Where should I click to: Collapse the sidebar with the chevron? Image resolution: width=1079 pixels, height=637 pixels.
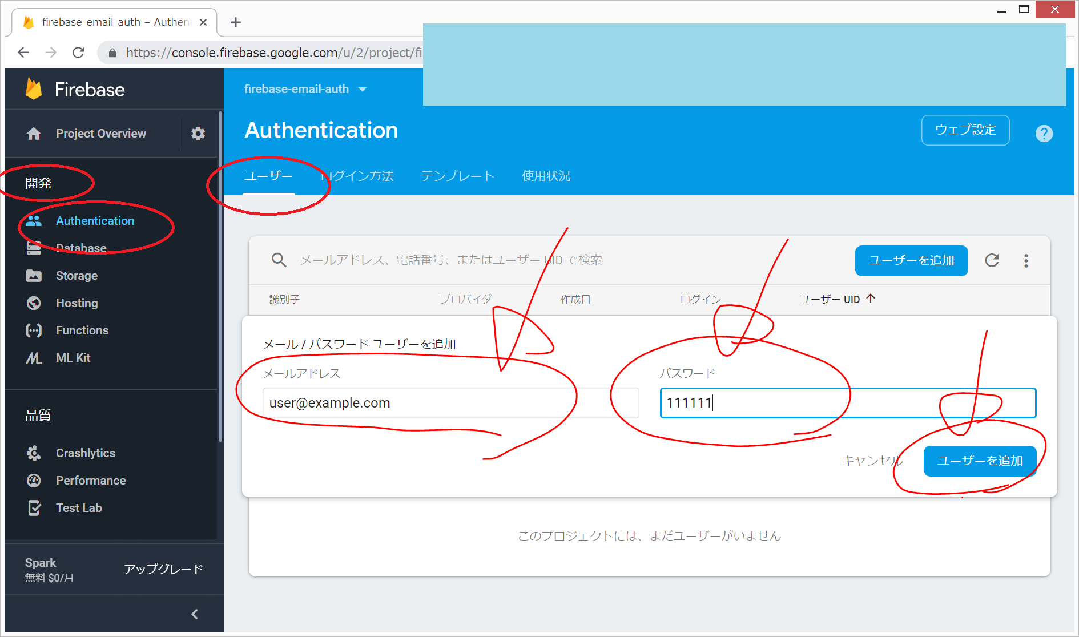pyautogui.click(x=195, y=614)
